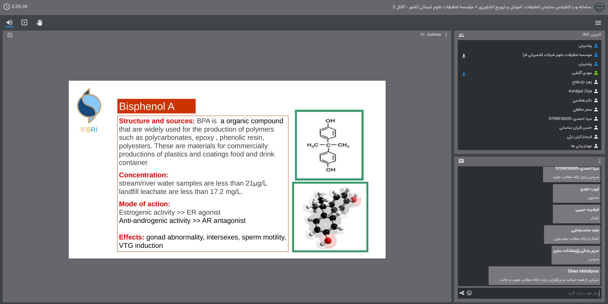
Task: Click the small screen icon in presentation panel
Action: 10,35
